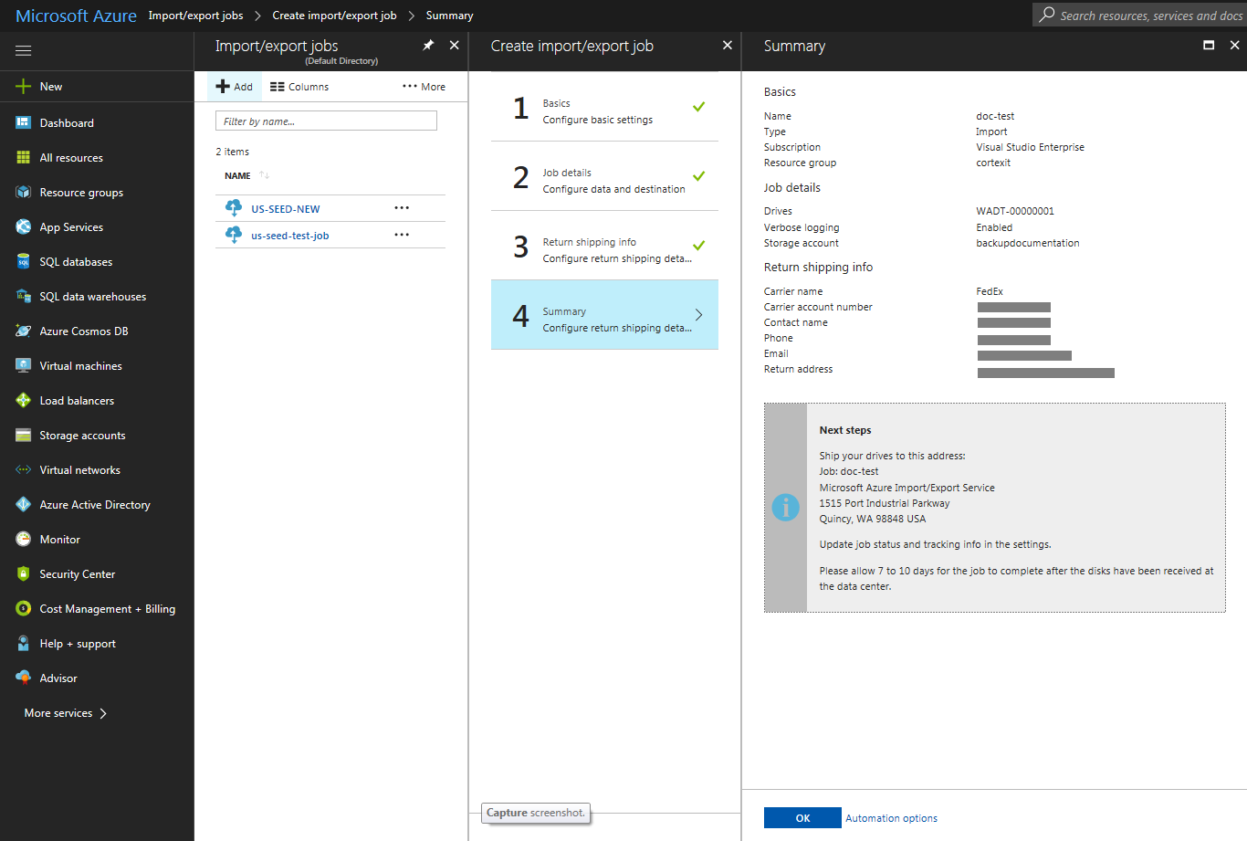Open US-SEED-NEW job link
Viewport: 1247px width, 841px height.
286,209
